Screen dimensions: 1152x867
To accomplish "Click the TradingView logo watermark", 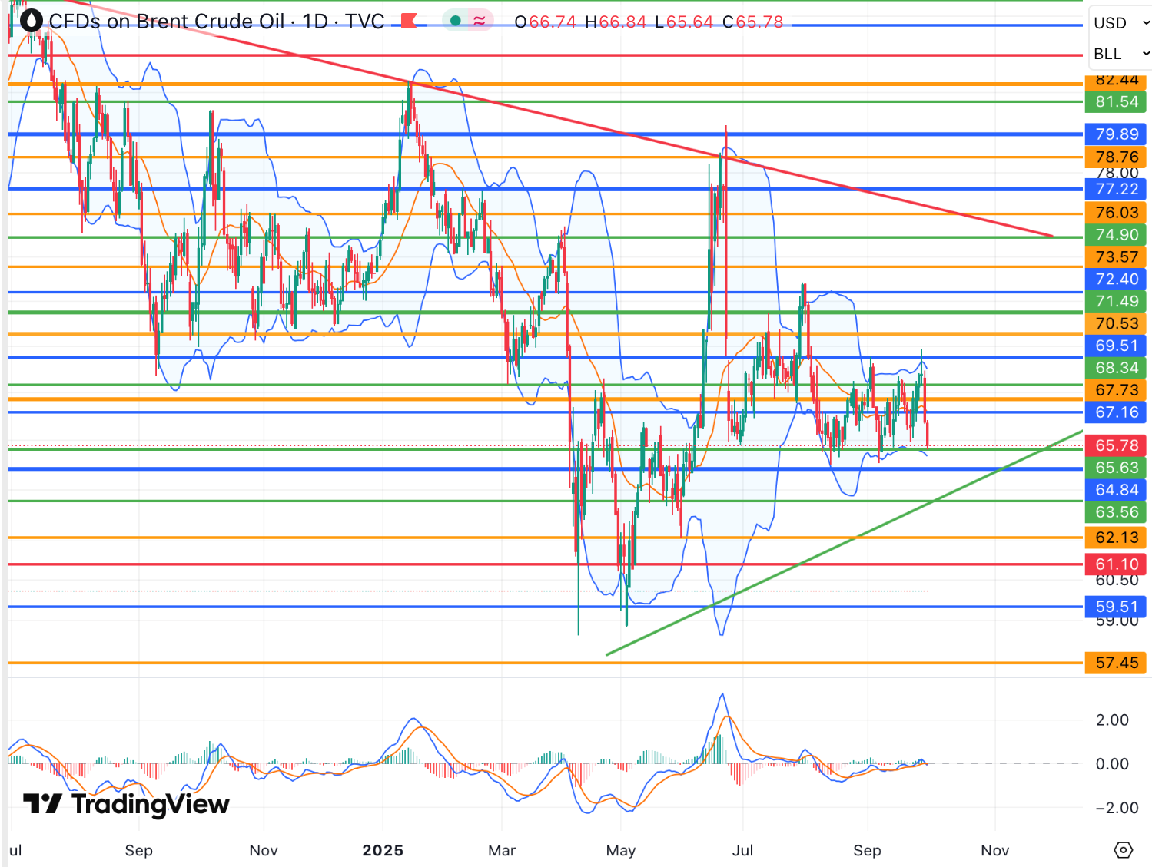I will (127, 804).
